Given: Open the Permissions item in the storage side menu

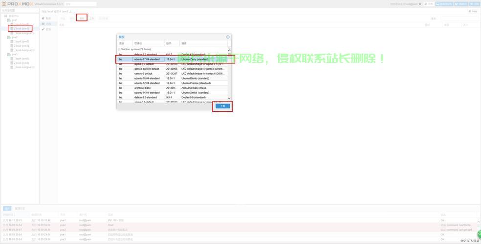Looking at the screenshot, I should pyautogui.click(x=48, y=29).
